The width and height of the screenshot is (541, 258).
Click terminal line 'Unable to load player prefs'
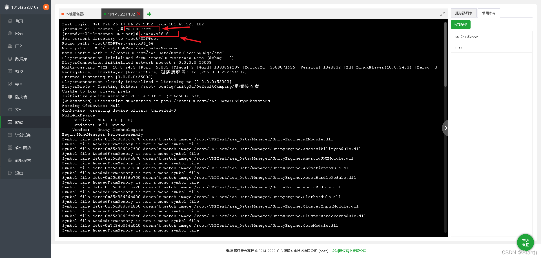[96, 91]
